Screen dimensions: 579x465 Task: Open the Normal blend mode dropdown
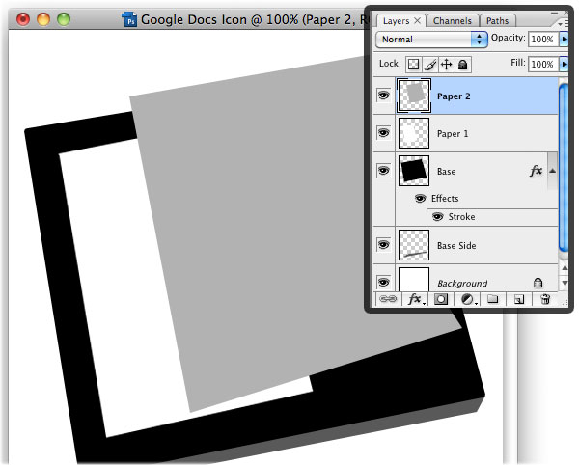pos(431,40)
